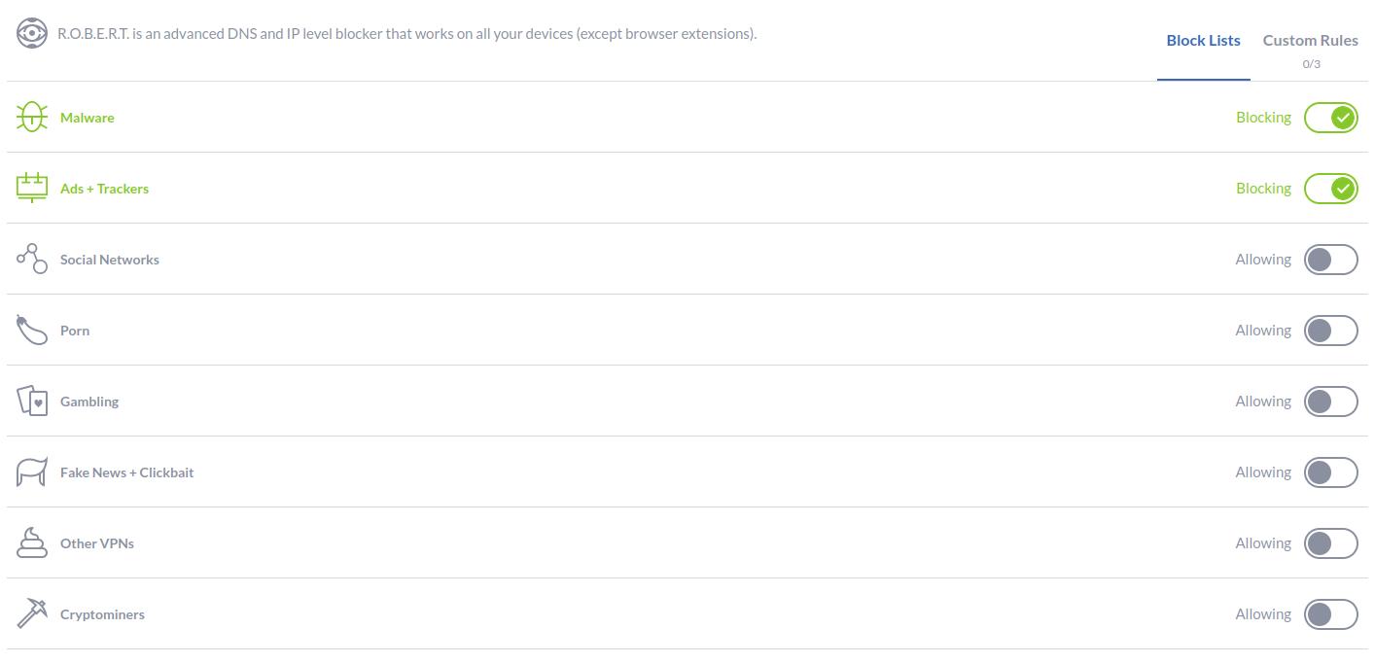Click the Other VPNs list label
Viewport: 1375px width, 664px height.
(97, 543)
